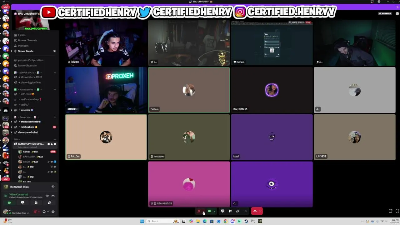The image size is (400, 225).
Task: Enter full screen call view
Action: point(397,211)
